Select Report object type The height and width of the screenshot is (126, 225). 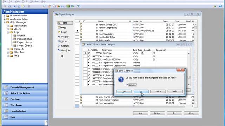(x=63, y=32)
